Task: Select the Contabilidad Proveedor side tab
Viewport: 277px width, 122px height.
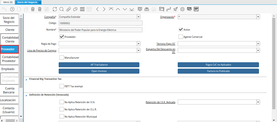Action: pyautogui.click(x=10, y=59)
